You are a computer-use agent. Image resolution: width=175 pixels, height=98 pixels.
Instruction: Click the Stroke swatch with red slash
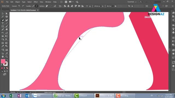tap(6, 64)
